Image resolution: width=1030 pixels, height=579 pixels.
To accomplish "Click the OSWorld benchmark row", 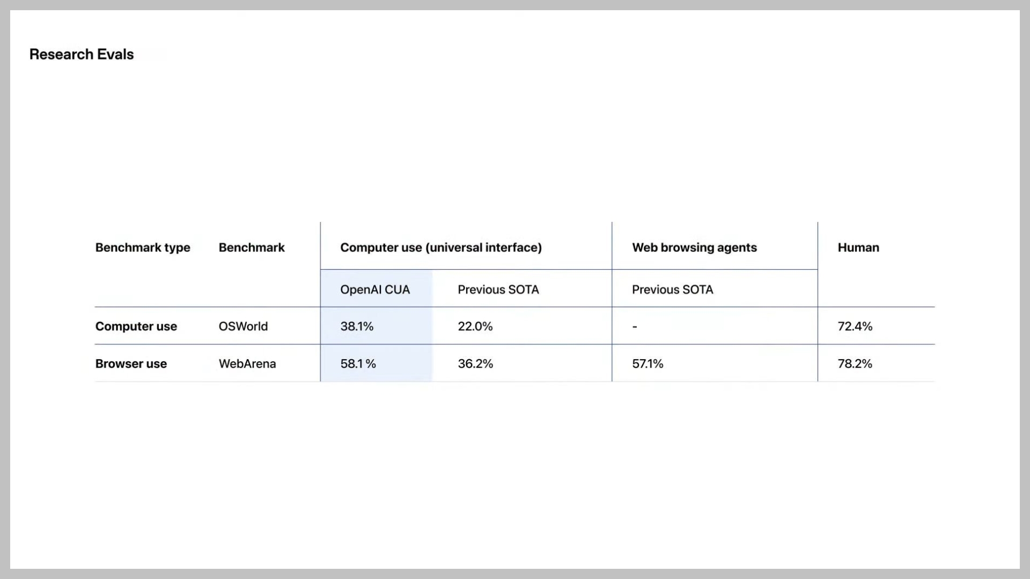I will tap(515, 326).
